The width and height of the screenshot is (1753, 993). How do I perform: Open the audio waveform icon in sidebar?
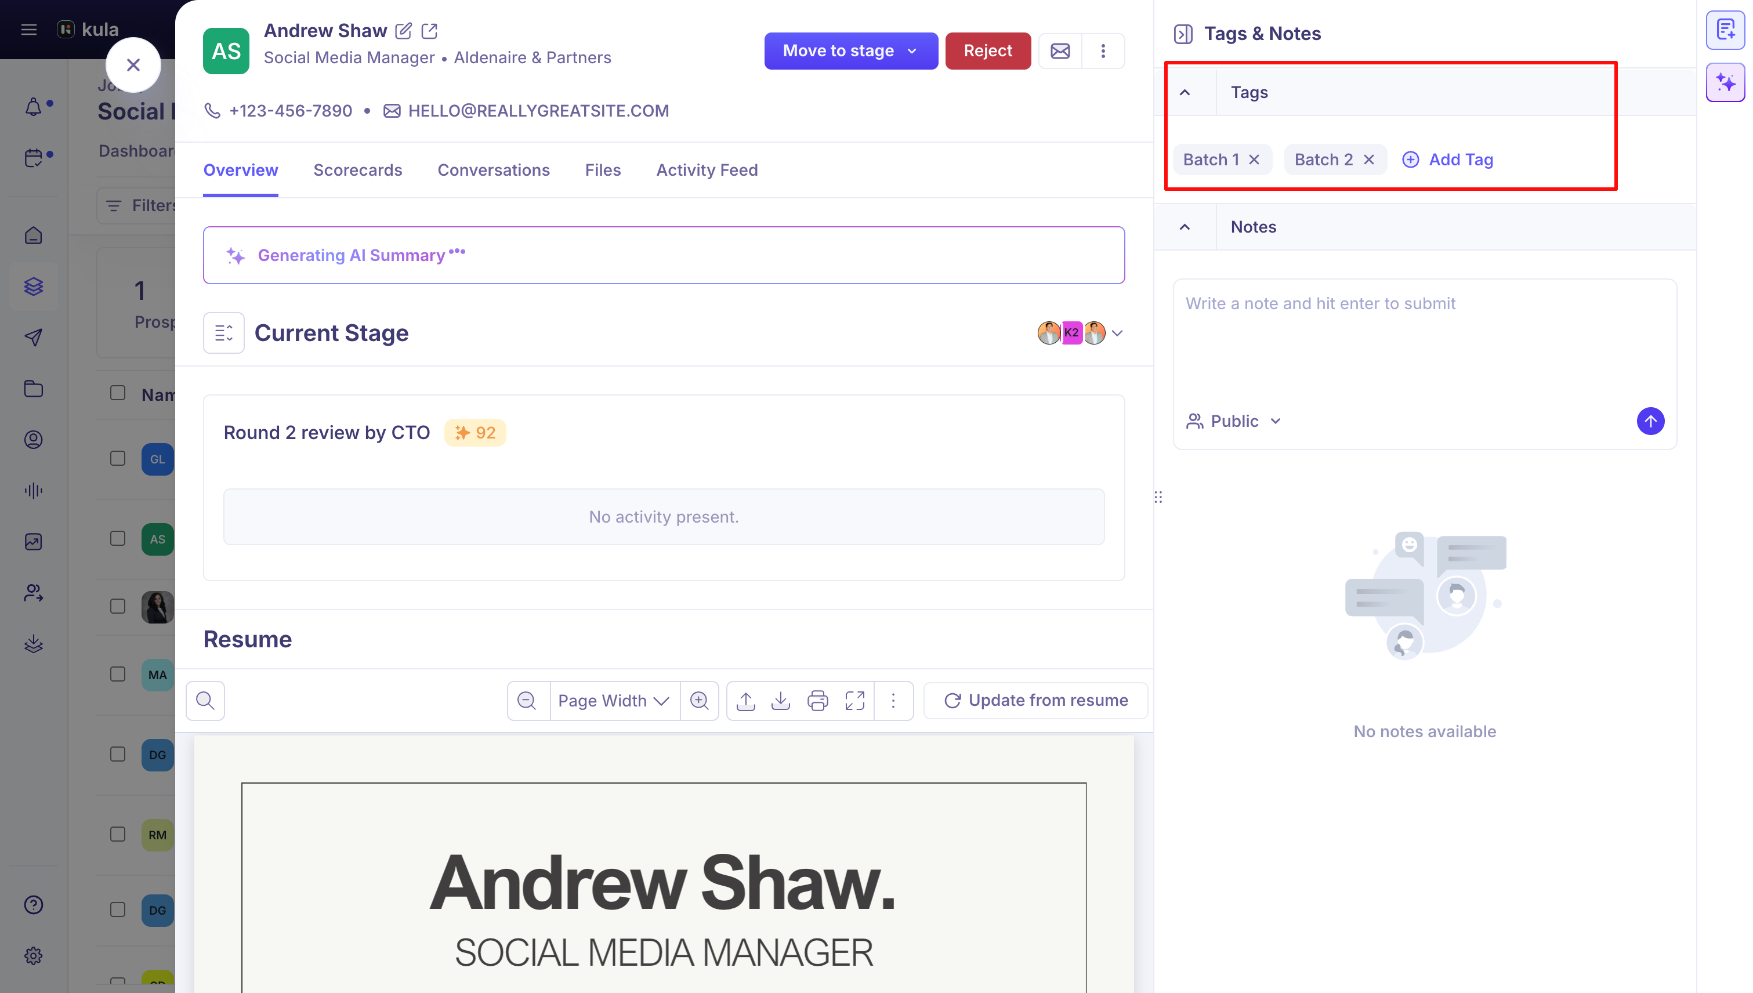coord(34,490)
